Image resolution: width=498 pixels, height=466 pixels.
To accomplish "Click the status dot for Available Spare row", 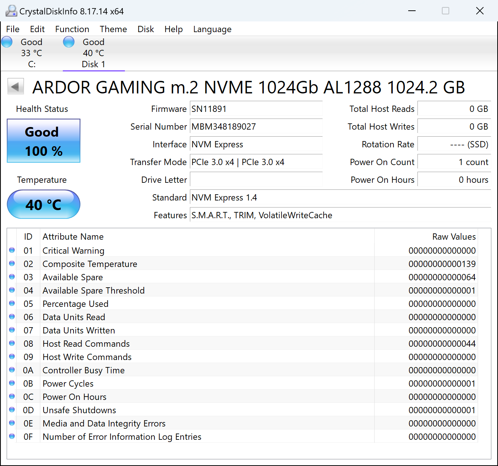I will 12,277.
